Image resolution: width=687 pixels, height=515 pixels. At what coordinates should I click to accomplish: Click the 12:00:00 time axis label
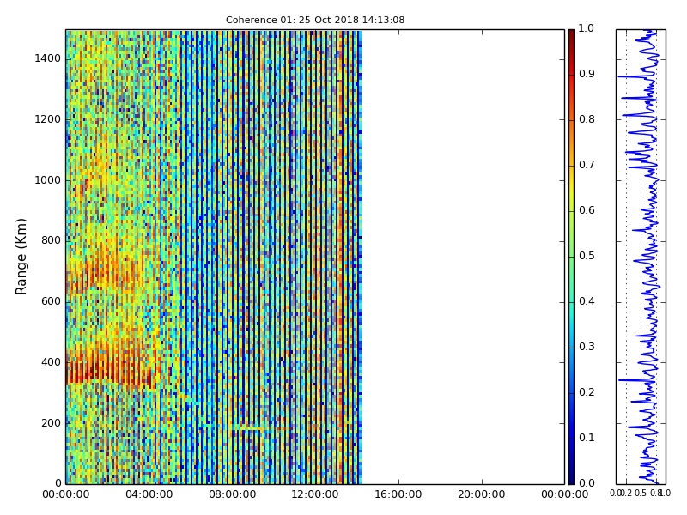pyautogui.click(x=315, y=494)
